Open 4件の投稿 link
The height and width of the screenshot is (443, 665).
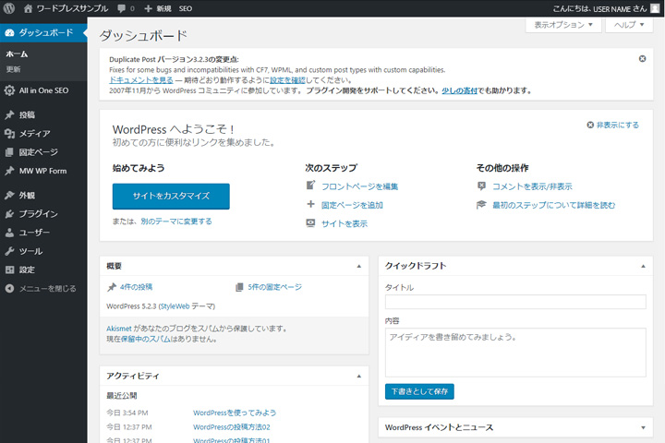coord(136,287)
